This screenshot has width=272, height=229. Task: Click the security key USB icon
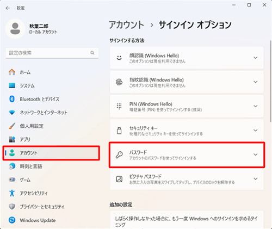click(x=119, y=131)
